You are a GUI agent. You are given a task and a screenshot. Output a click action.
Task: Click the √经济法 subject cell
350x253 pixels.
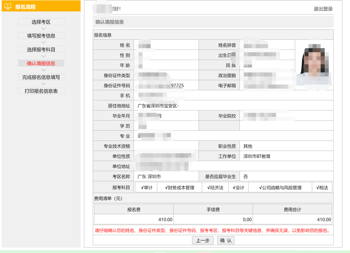coord(215,188)
